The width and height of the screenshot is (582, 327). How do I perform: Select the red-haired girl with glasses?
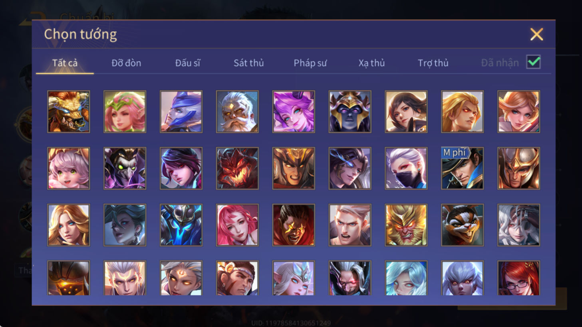click(x=518, y=278)
